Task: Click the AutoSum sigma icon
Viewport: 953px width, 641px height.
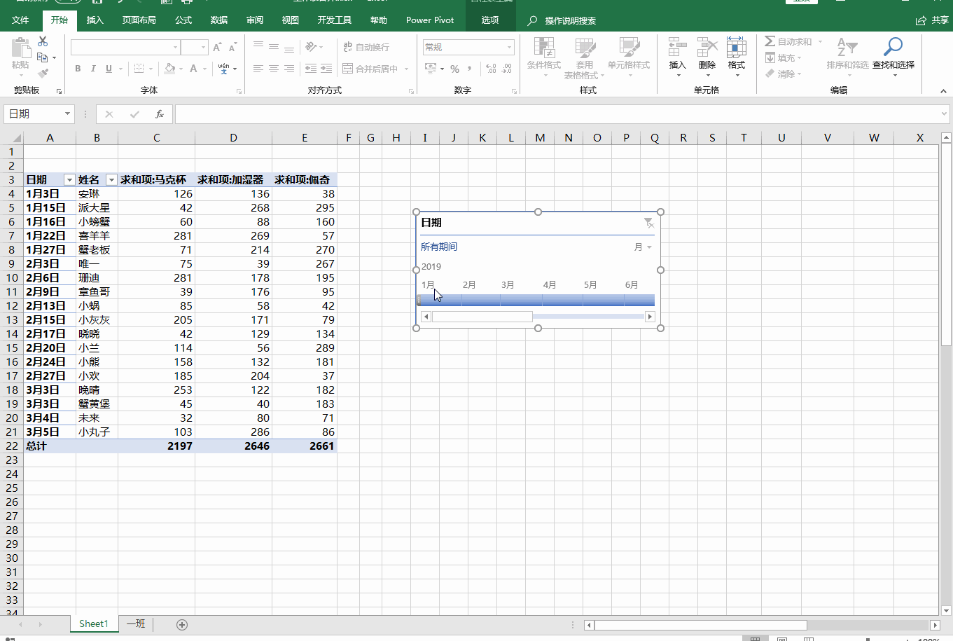Action: pos(770,41)
